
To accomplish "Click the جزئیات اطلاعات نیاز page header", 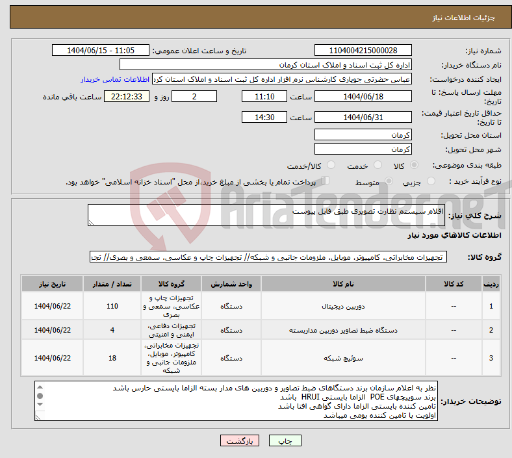I will (464, 18).
